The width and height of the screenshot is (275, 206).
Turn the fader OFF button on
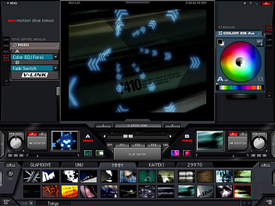(x=109, y=145)
